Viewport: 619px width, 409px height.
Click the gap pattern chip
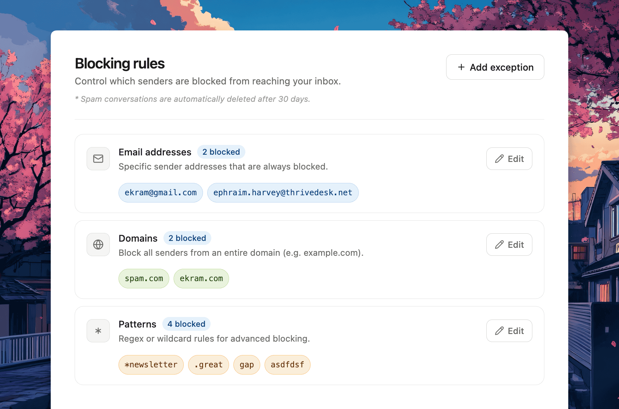tap(247, 364)
